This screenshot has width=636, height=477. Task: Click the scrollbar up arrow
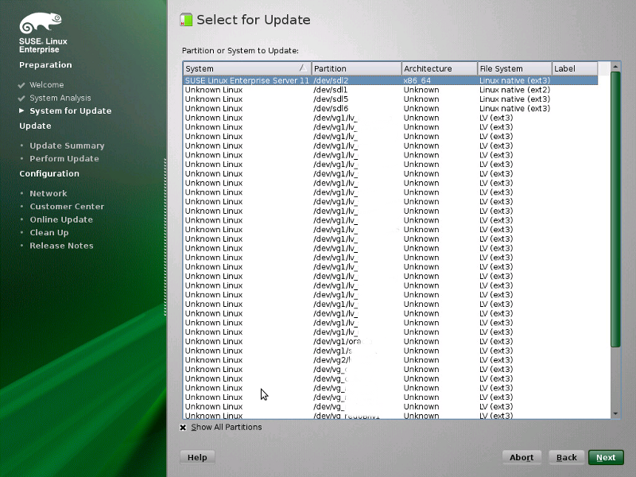(615, 67)
